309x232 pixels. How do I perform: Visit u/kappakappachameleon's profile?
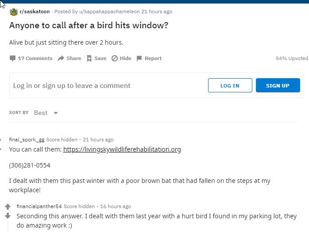(x=109, y=11)
